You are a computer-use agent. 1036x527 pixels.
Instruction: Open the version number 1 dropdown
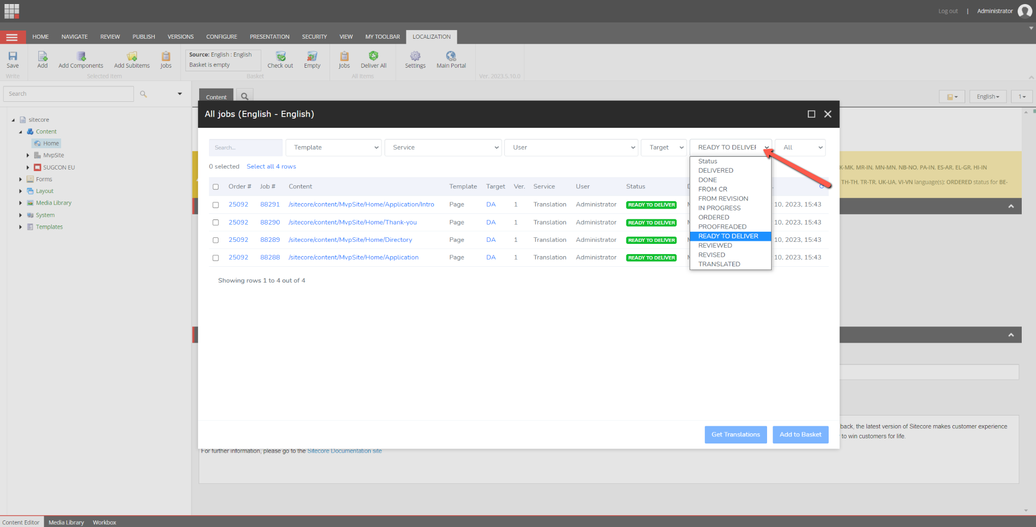tap(1022, 97)
